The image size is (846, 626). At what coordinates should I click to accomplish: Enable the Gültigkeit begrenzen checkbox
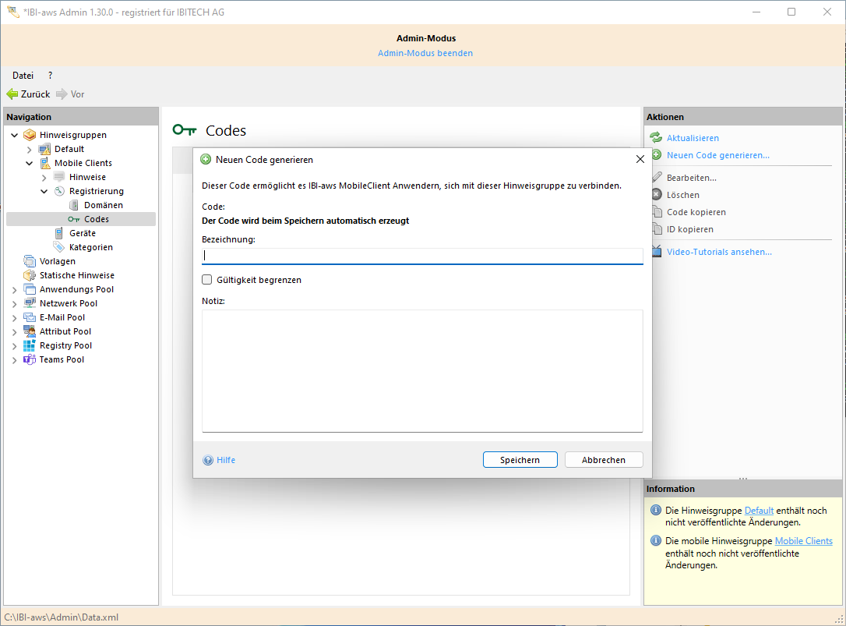point(207,280)
